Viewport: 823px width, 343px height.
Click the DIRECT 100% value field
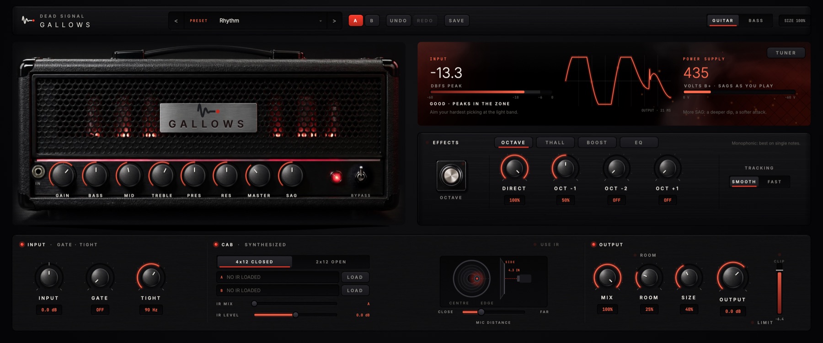pyautogui.click(x=514, y=200)
